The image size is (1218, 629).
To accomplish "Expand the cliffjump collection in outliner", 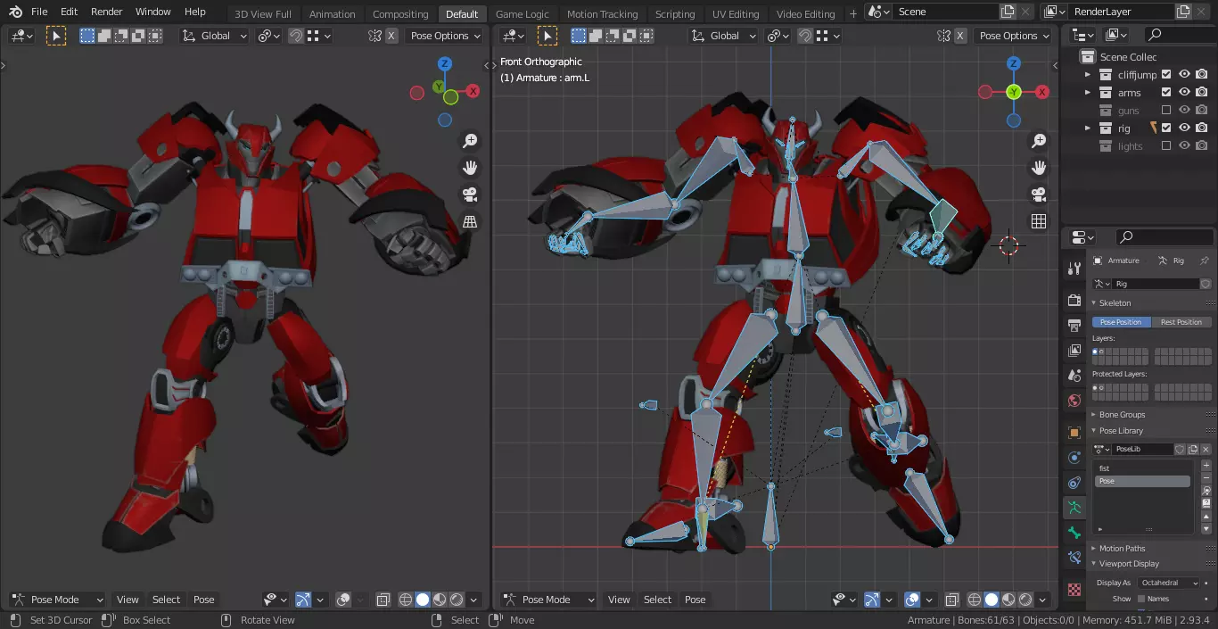I will coord(1087,75).
